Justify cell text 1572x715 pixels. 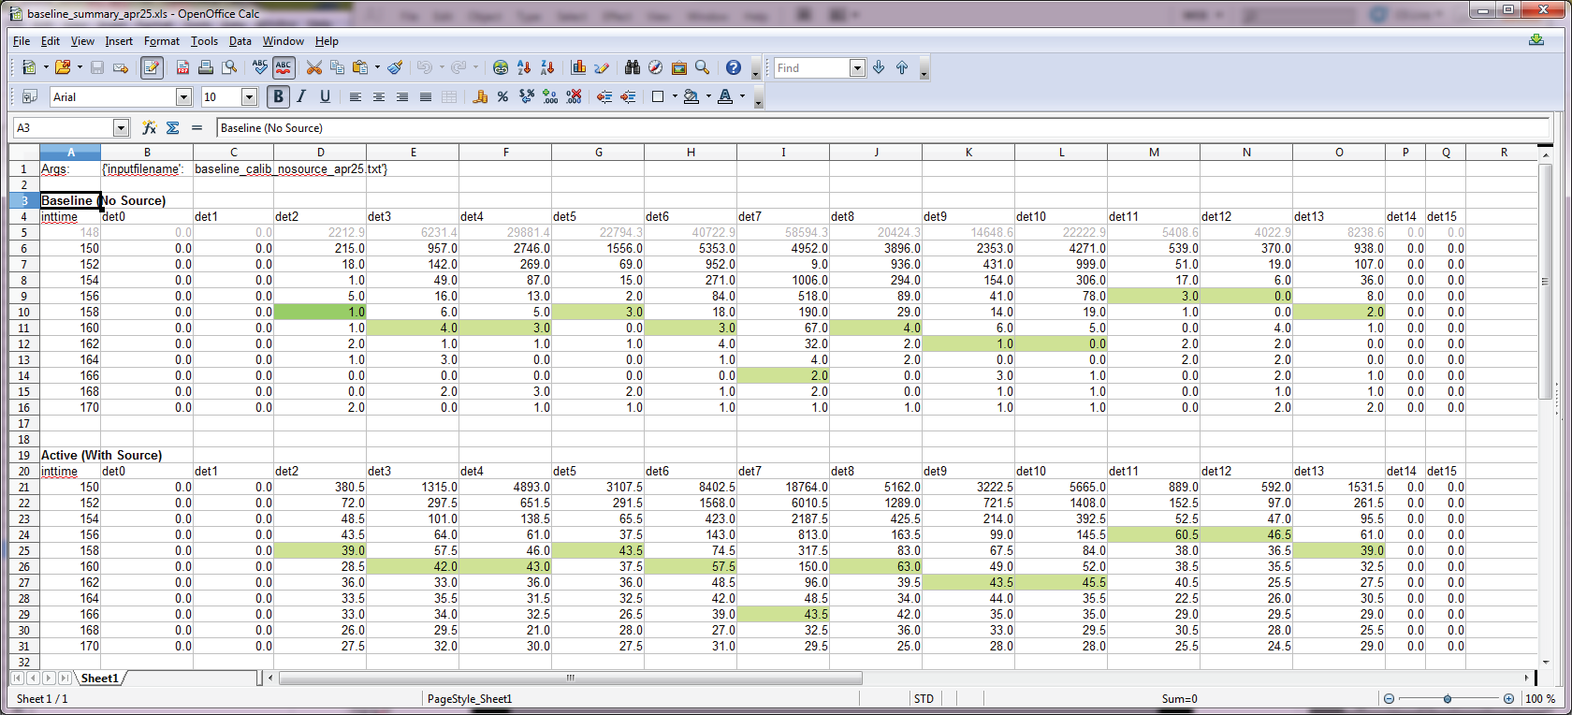[426, 96]
